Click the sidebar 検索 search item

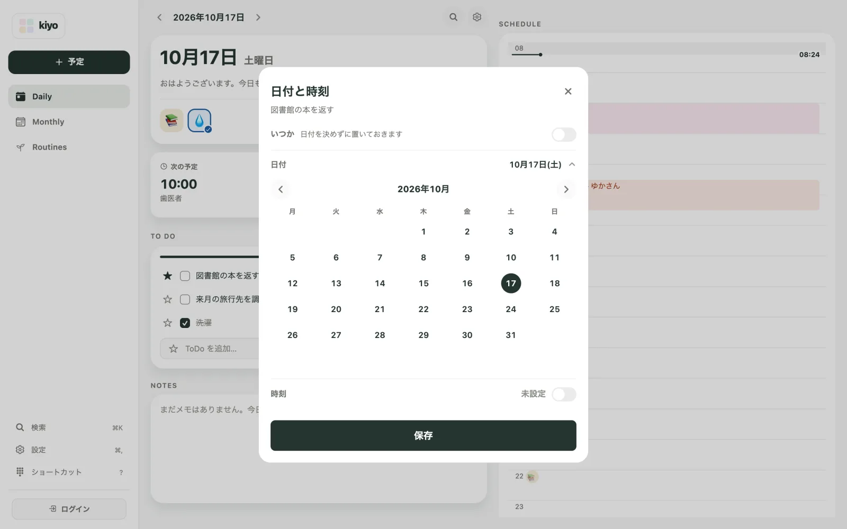[x=69, y=427]
